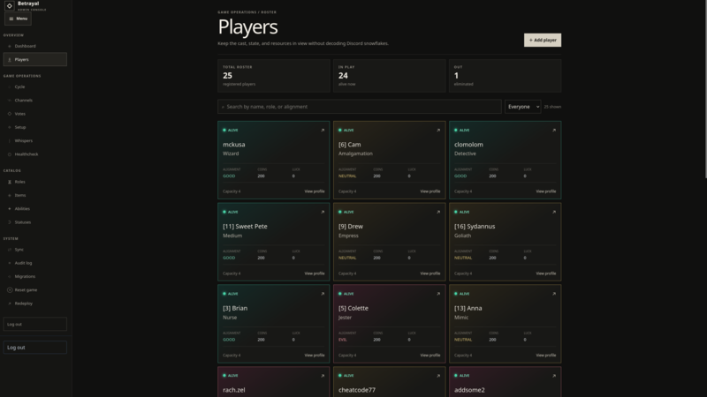View profile of clomolom

pyautogui.click(x=545, y=191)
